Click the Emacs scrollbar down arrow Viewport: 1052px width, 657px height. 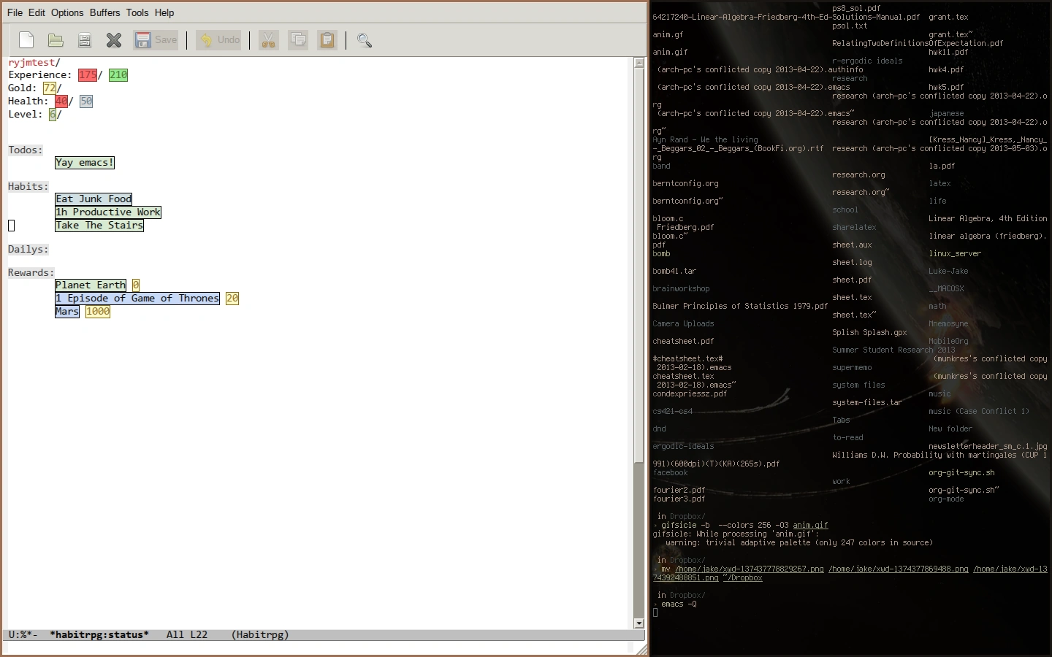coord(639,623)
